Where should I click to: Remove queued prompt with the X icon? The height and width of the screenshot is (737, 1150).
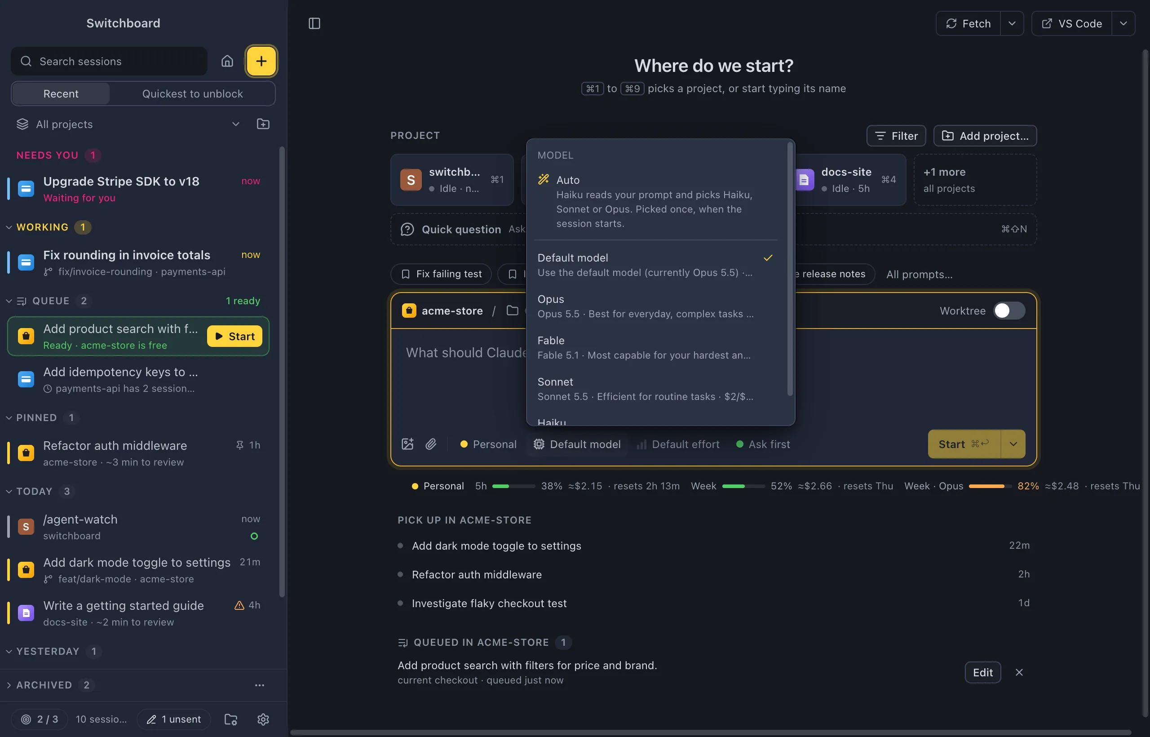(x=1019, y=672)
